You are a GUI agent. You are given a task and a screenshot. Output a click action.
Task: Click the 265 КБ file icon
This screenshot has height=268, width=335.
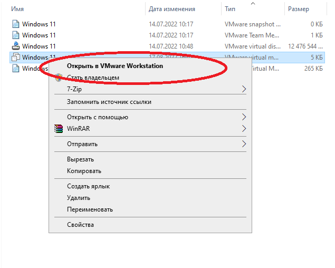16,69
